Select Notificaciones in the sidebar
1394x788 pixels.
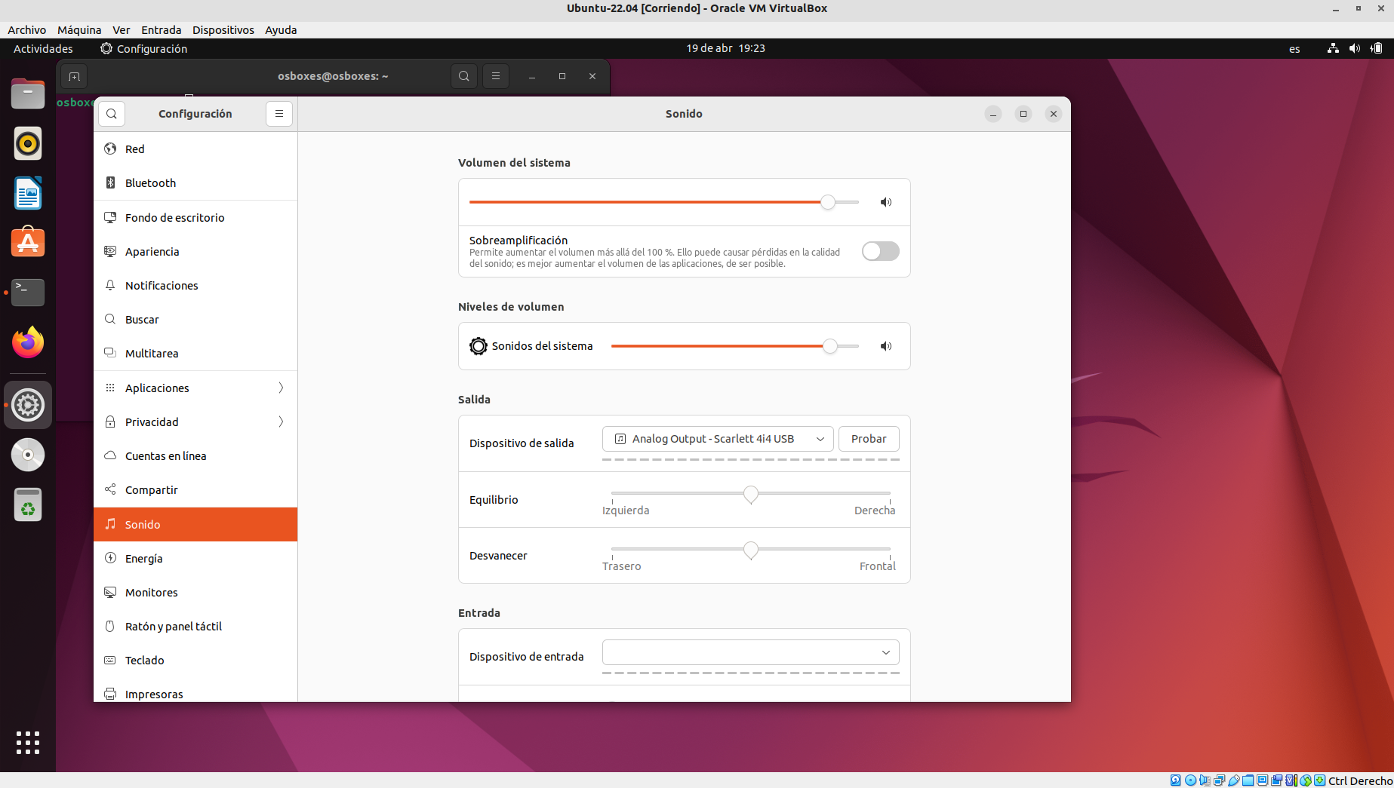195,286
